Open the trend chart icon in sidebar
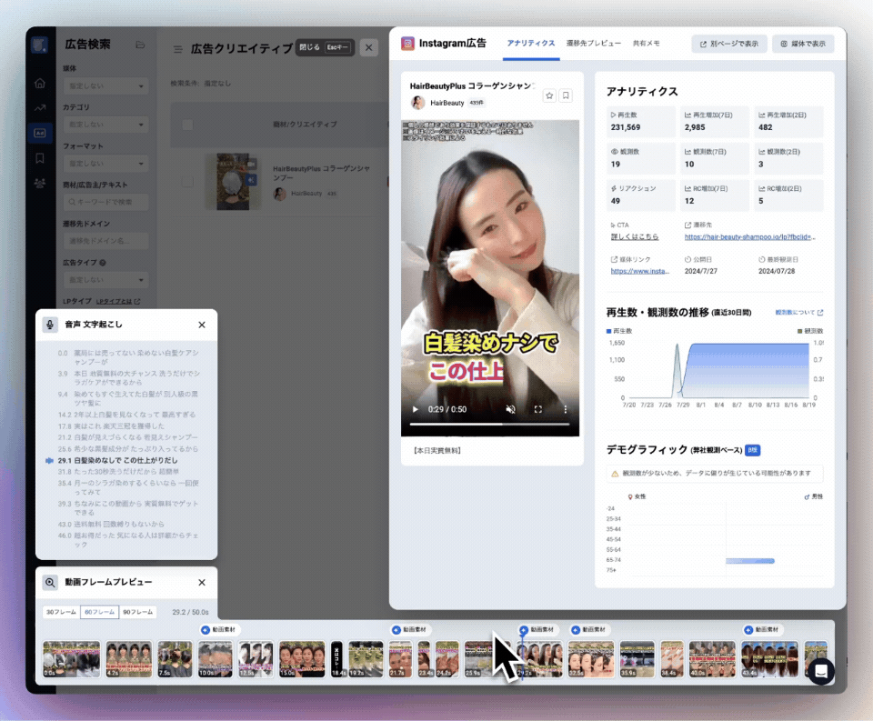 pos(39,108)
